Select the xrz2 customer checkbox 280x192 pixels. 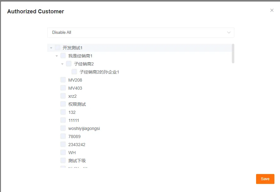(62, 96)
